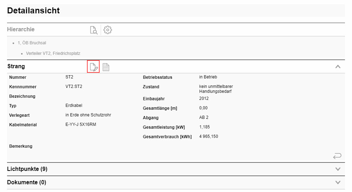Viewport: 352px width, 192px height.
Task: Select hierarchy item 1, ÖB Bruchsal
Action: point(32,43)
